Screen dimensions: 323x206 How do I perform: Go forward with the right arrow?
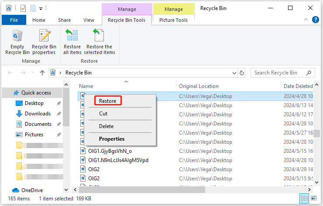click(23, 73)
